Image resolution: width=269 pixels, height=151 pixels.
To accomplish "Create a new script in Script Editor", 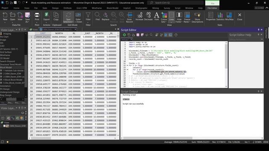I will pos(129,35).
